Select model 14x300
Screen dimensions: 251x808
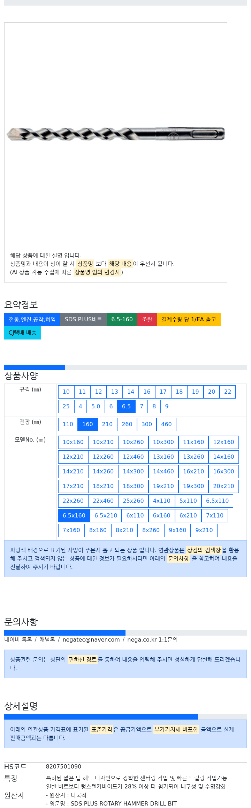(x=133, y=471)
